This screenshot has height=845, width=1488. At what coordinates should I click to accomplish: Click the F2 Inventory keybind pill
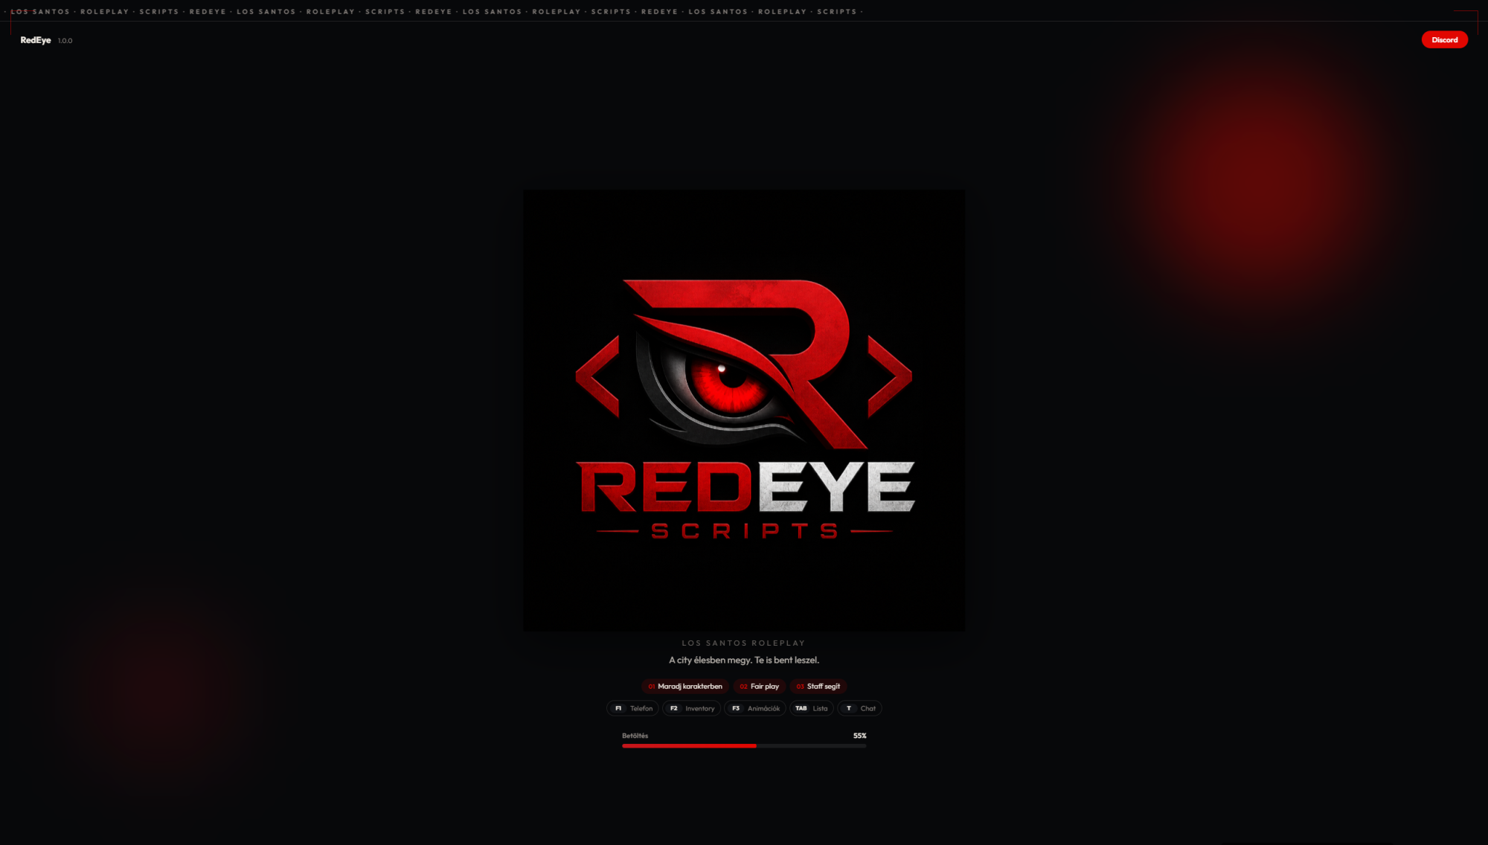tap(691, 708)
